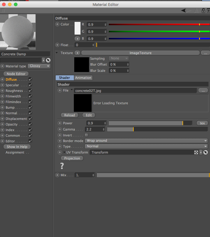Click the Mix animation dot

click(57, 175)
